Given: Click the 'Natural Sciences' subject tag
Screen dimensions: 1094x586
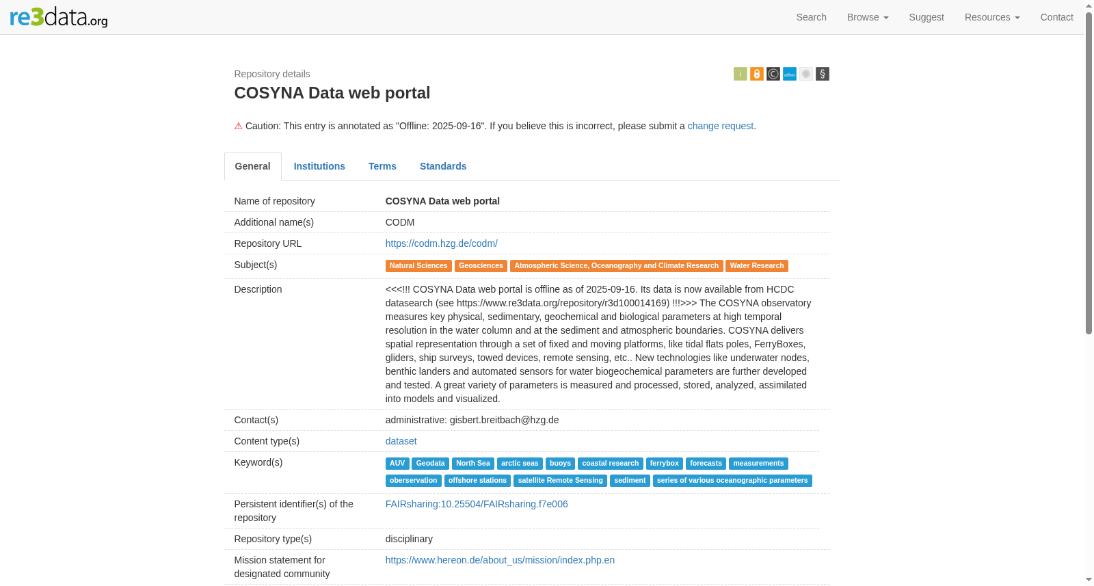Looking at the screenshot, I should (418, 266).
